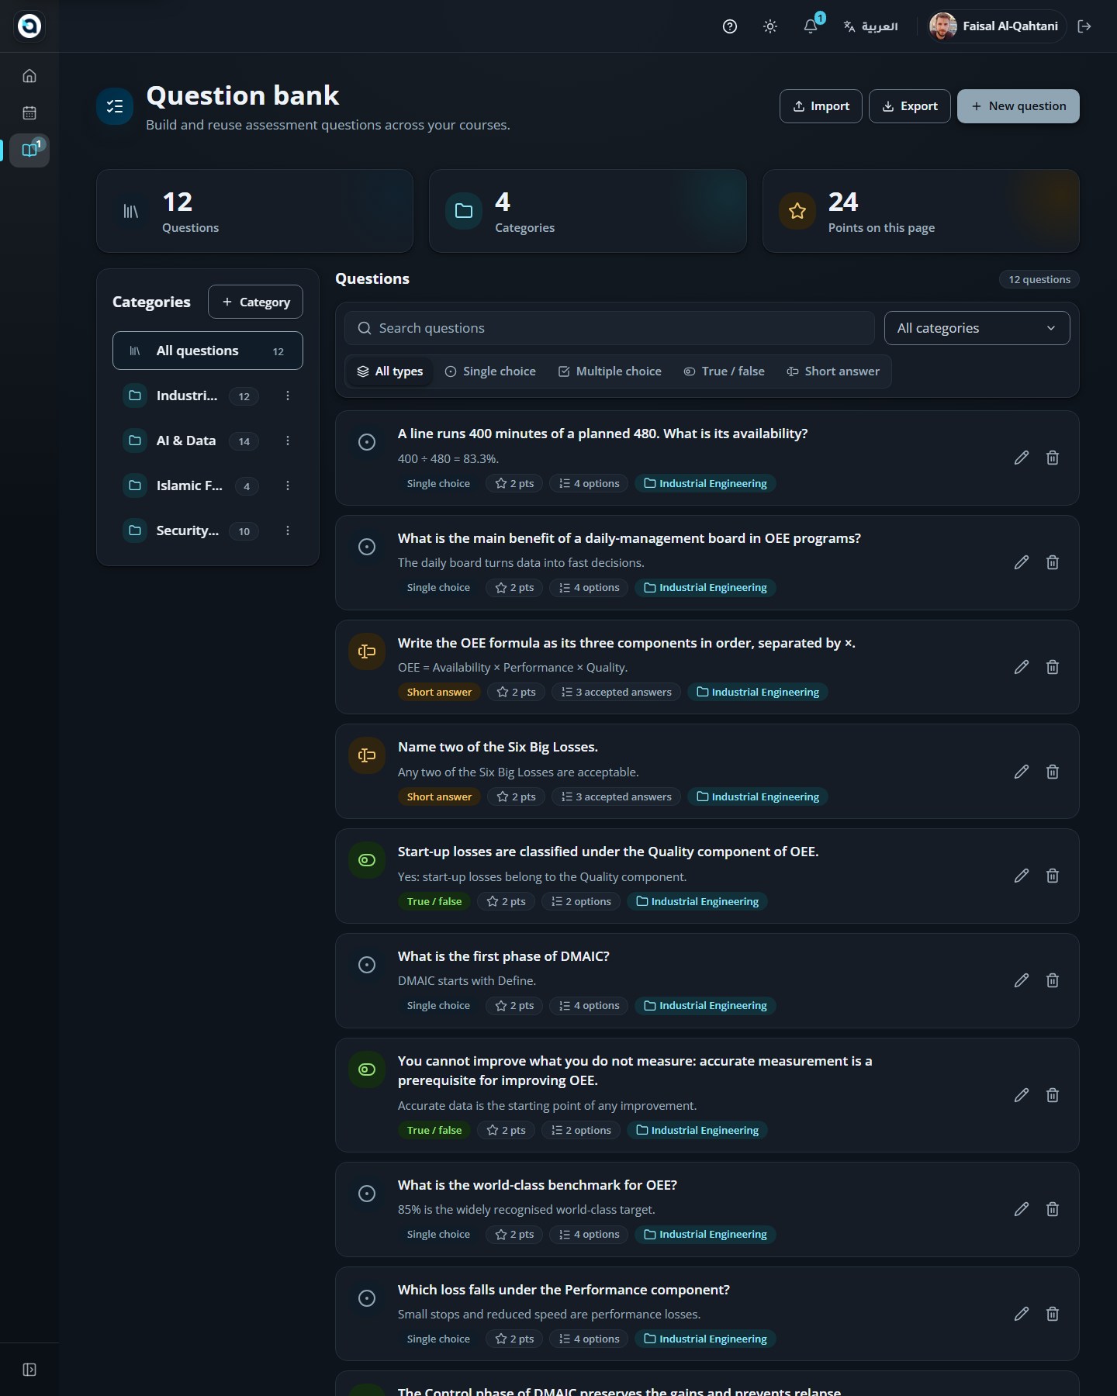Create a New question

click(1018, 106)
